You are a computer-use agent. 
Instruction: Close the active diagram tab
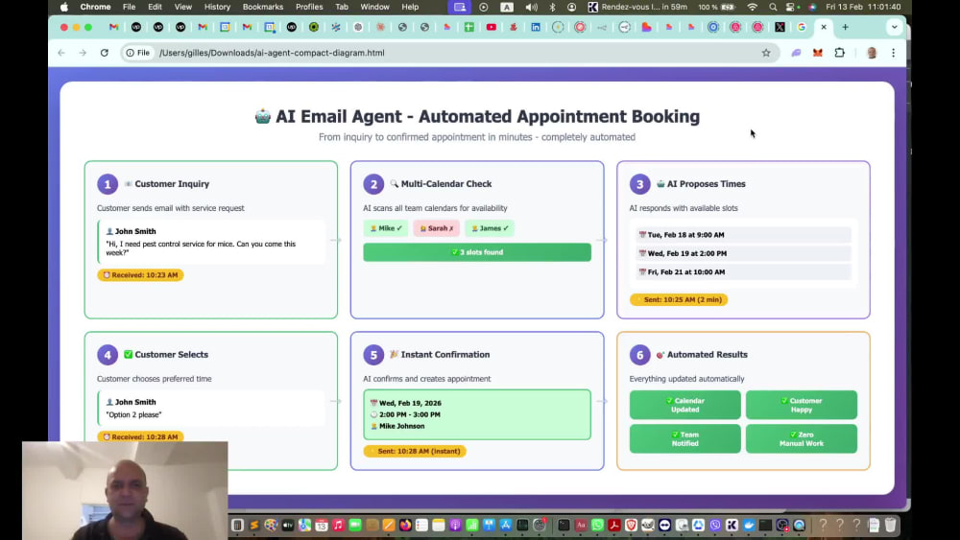point(824,27)
